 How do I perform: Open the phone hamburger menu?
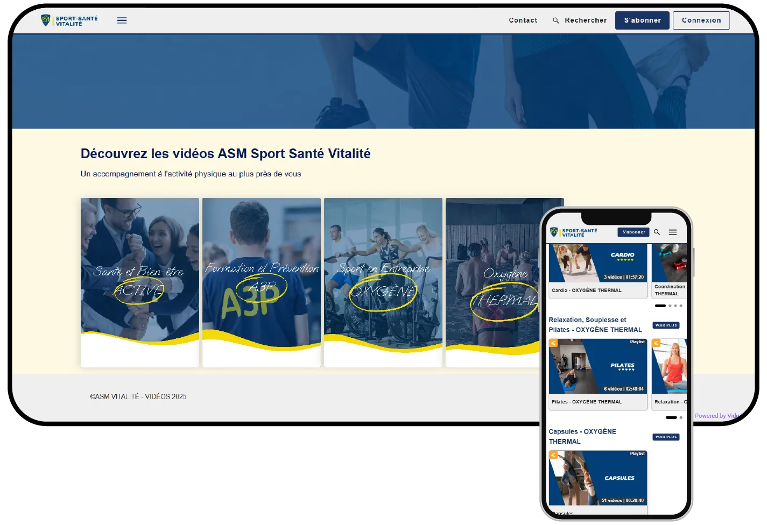(673, 232)
